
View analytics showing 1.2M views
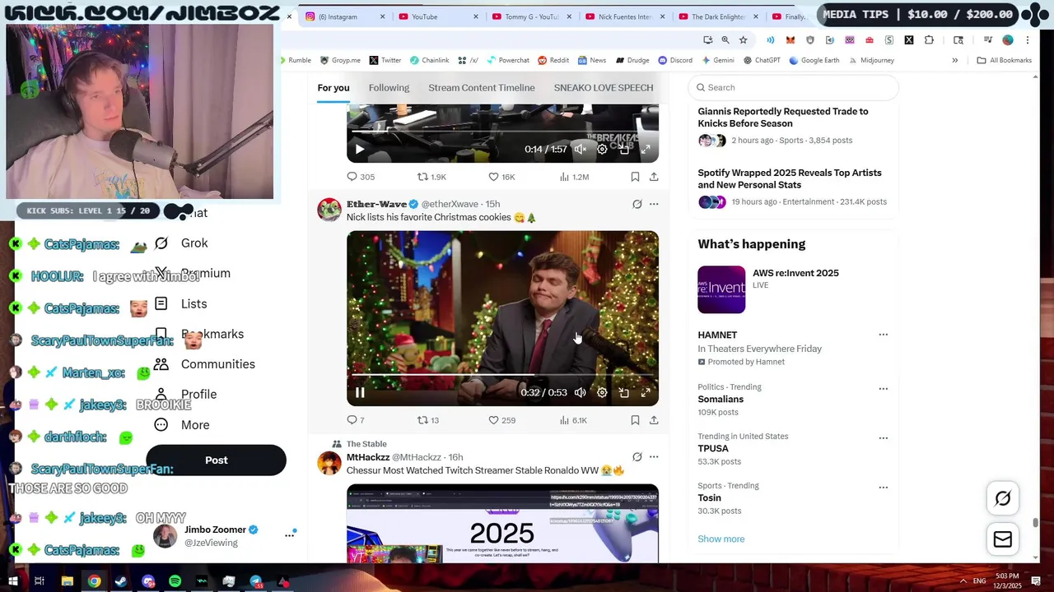point(574,177)
